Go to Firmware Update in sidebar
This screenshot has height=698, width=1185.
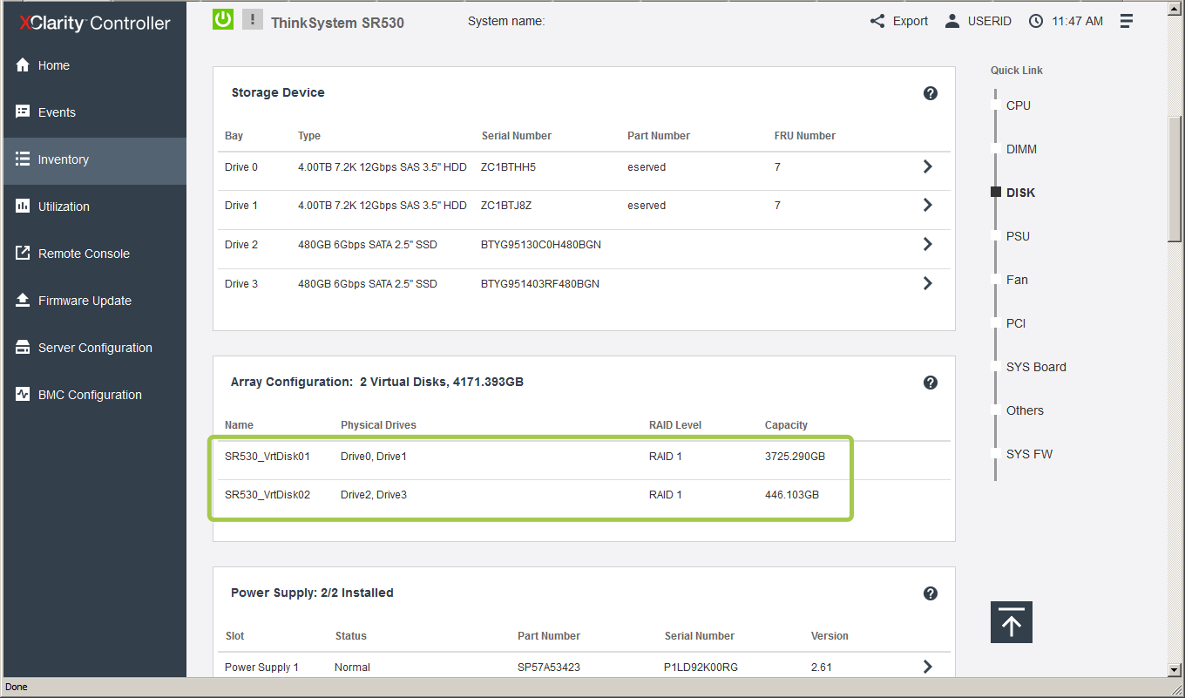tap(85, 301)
